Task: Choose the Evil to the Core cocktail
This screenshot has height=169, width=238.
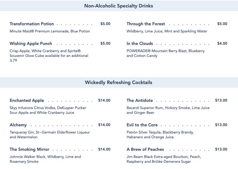Action: [142, 125]
